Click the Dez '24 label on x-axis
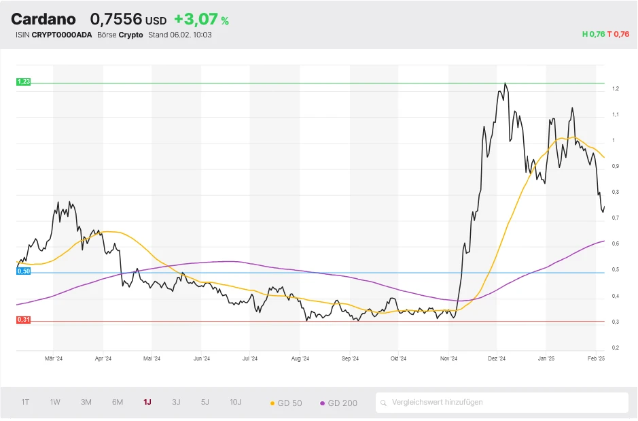 tap(497, 358)
